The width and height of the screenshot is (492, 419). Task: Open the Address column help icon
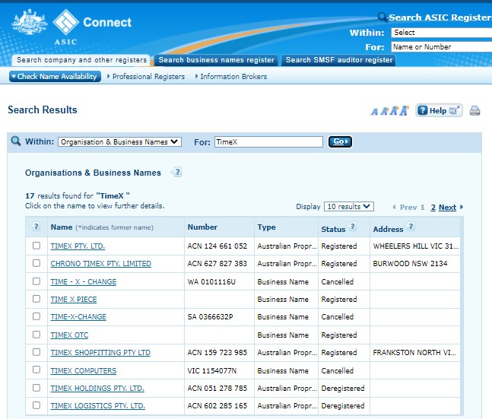pos(411,227)
